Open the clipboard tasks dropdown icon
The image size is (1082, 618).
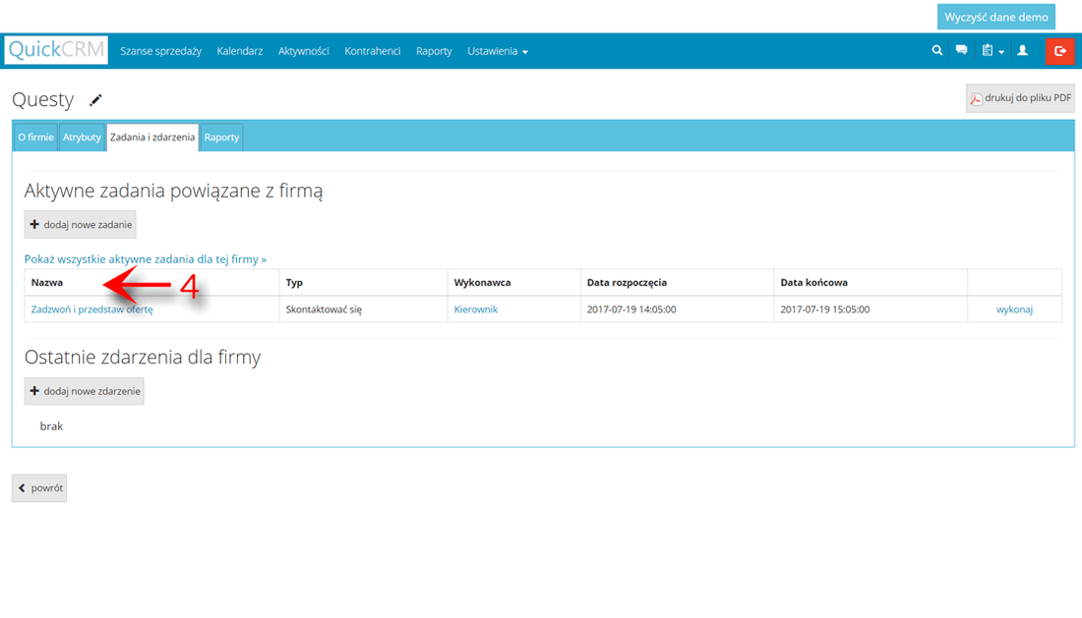click(992, 50)
